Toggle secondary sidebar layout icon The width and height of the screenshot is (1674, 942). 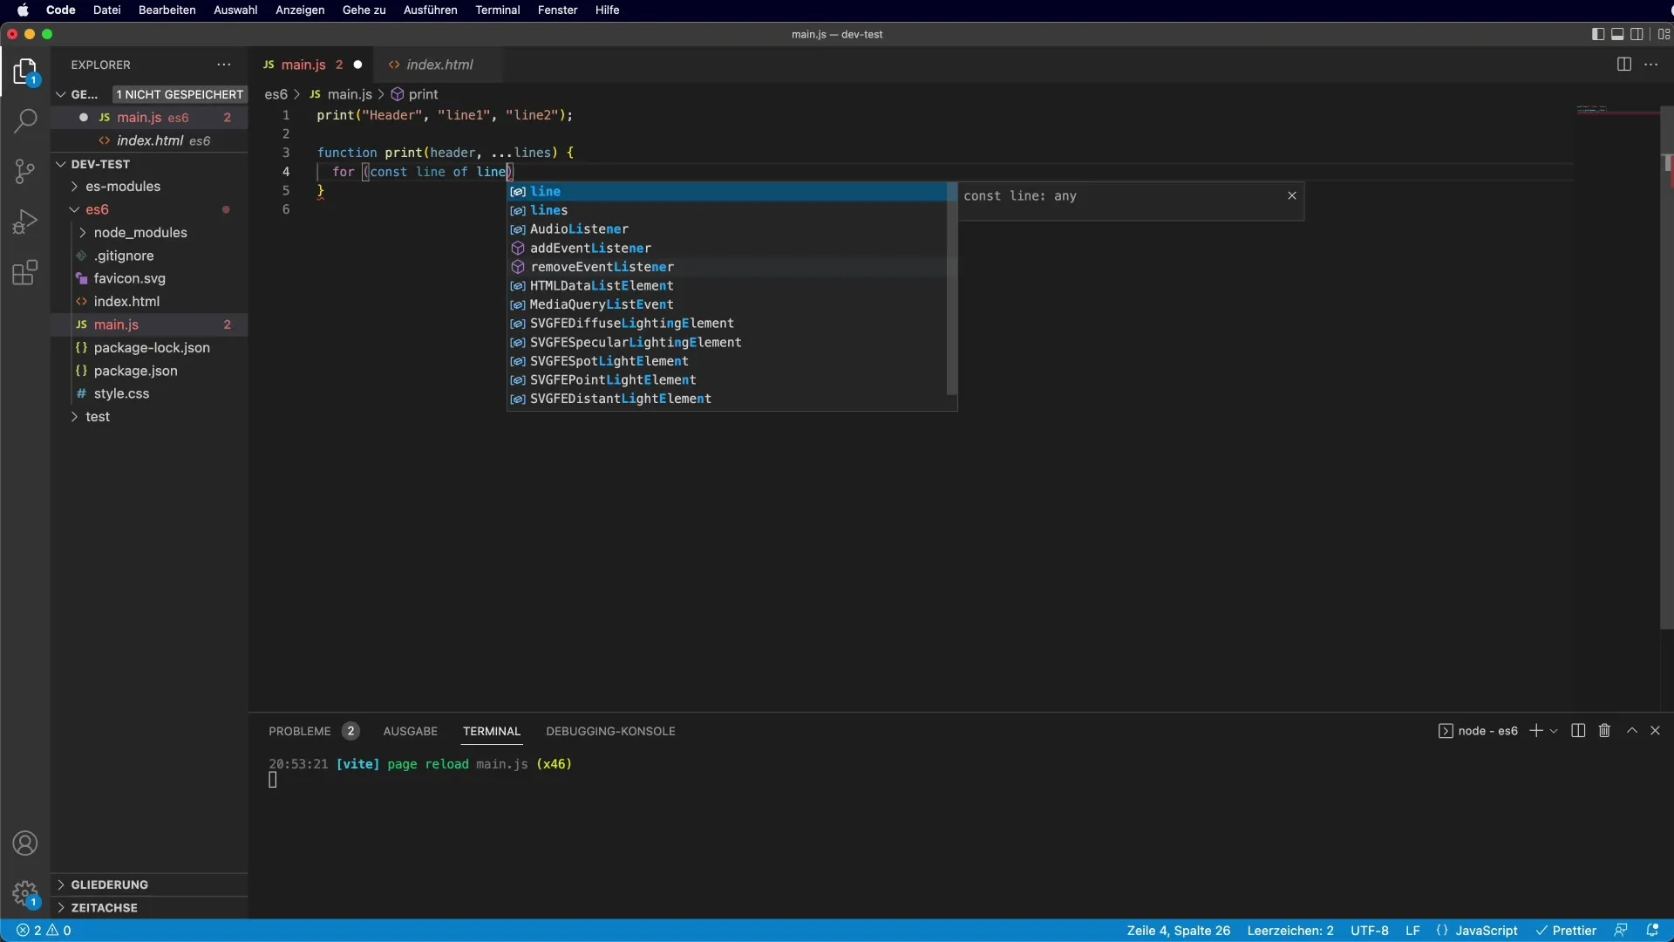click(1637, 34)
